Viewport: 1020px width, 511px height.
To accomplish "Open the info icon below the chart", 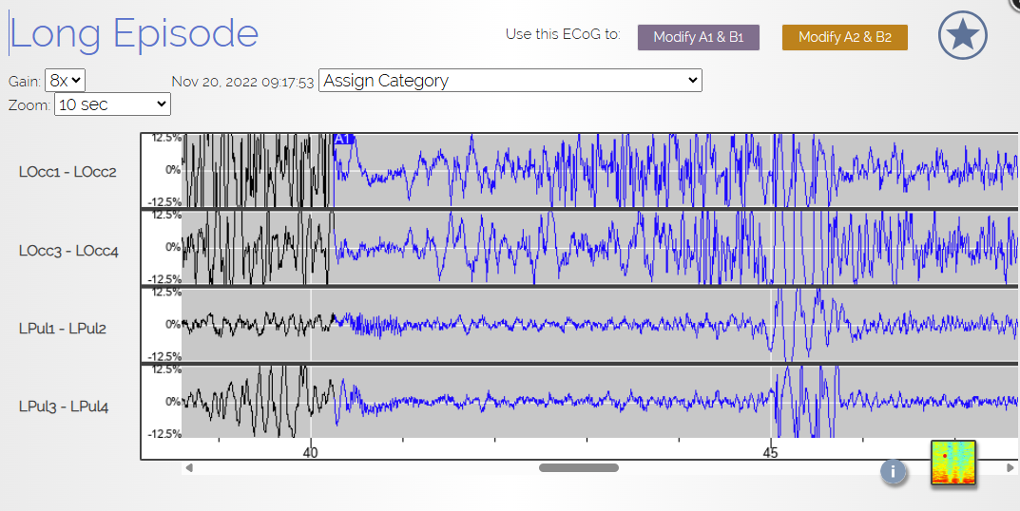I will [x=893, y=471].
